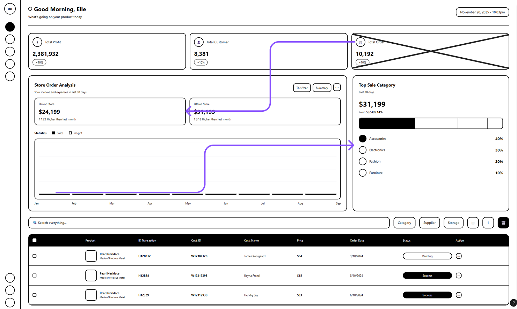Click the Pending status pill
Image resolution: width=517 pixels, height=309 pixels.
[427, 256]
